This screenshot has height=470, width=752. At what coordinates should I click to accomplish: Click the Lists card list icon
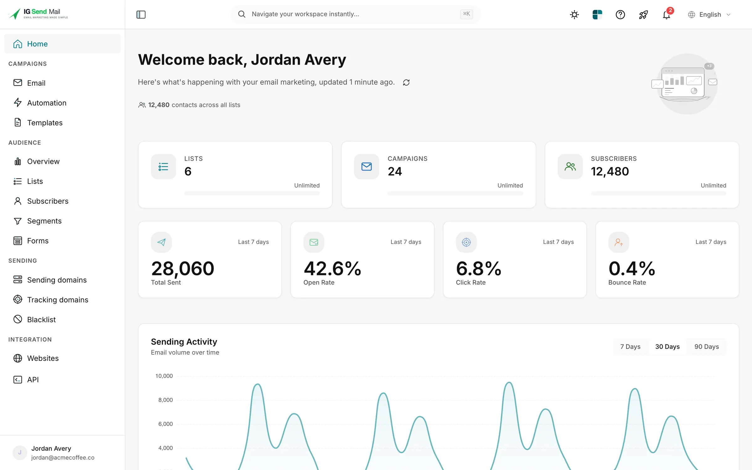pos(163,166)
